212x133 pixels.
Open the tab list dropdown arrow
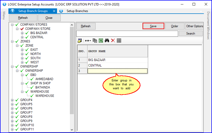[201, 12]
